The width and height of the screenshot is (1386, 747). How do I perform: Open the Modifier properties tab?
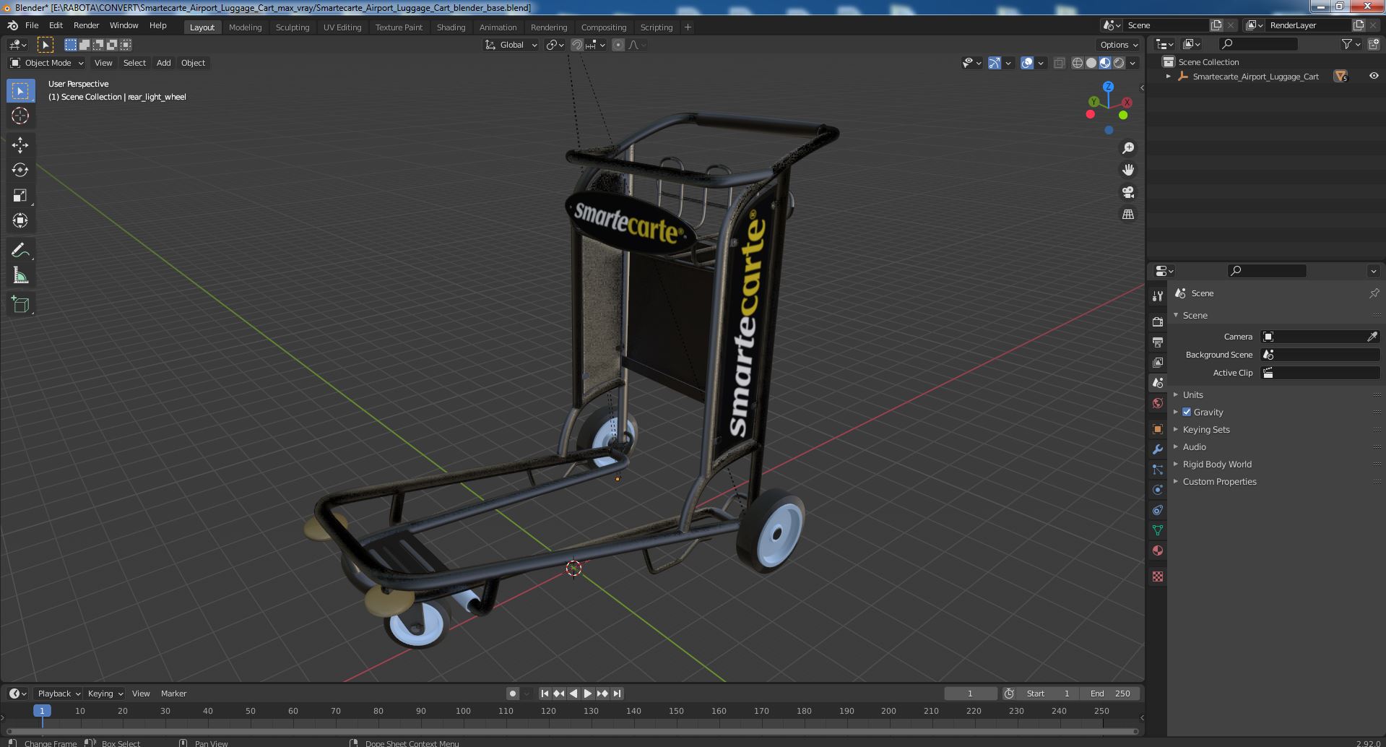click(1158, 449)
